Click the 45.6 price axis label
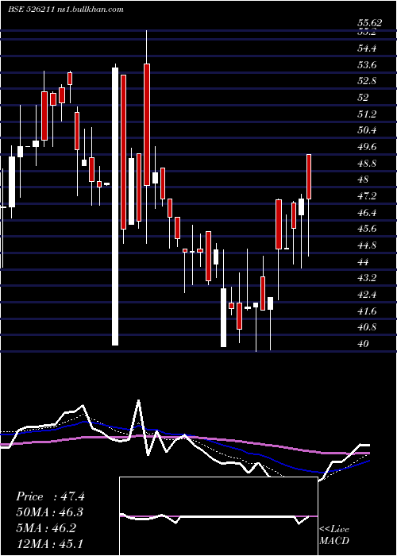 367,229
